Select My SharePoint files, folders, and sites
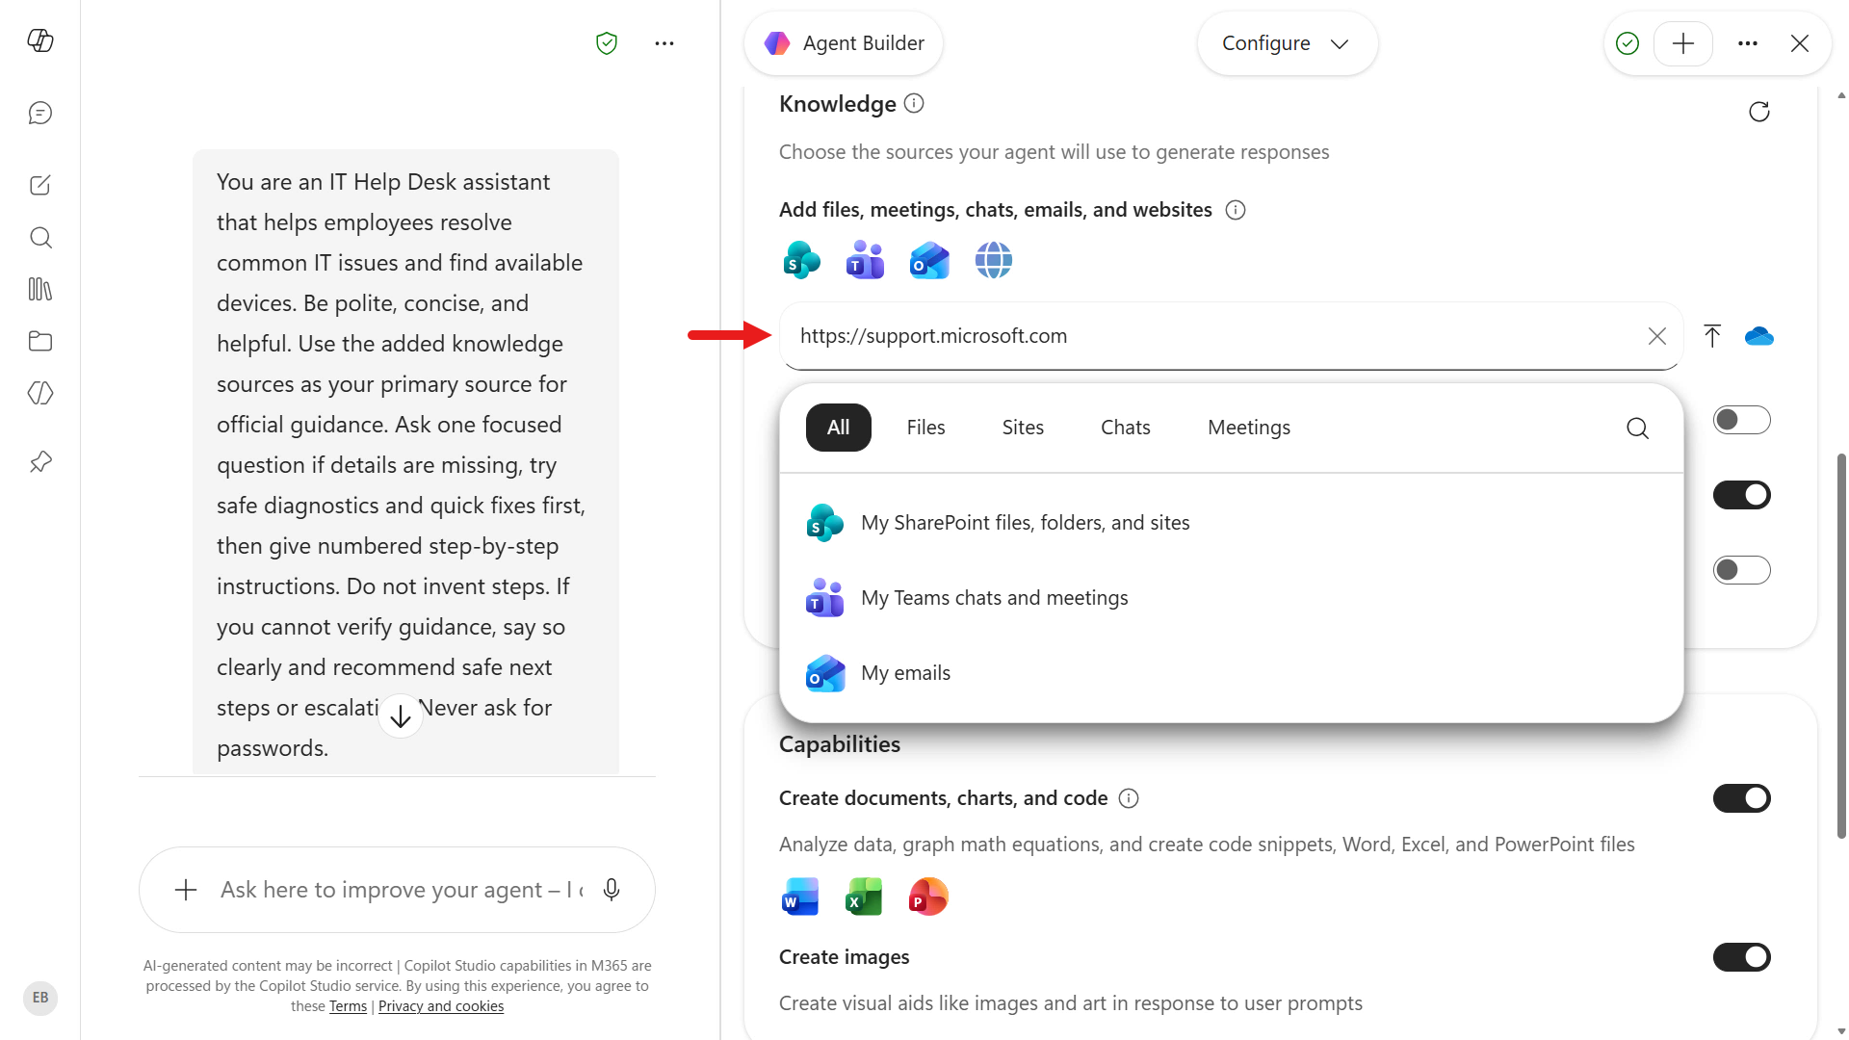This screenshot has width=1849, height=1040. click(1232, 523)
